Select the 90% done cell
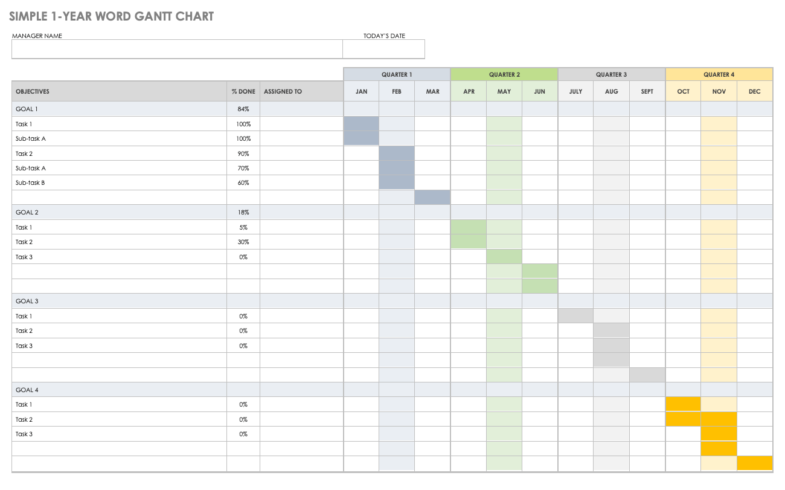Viewport: 785px width, 490px height. (x=243, y=153)
